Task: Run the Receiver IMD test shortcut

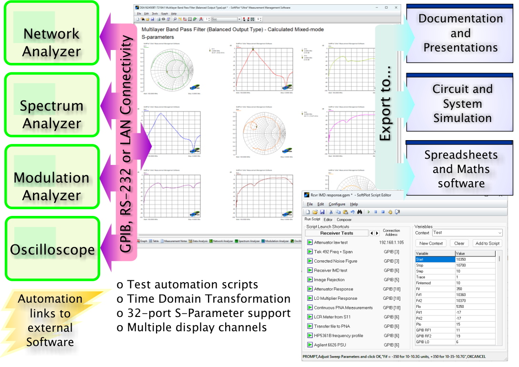Action: 310,270
